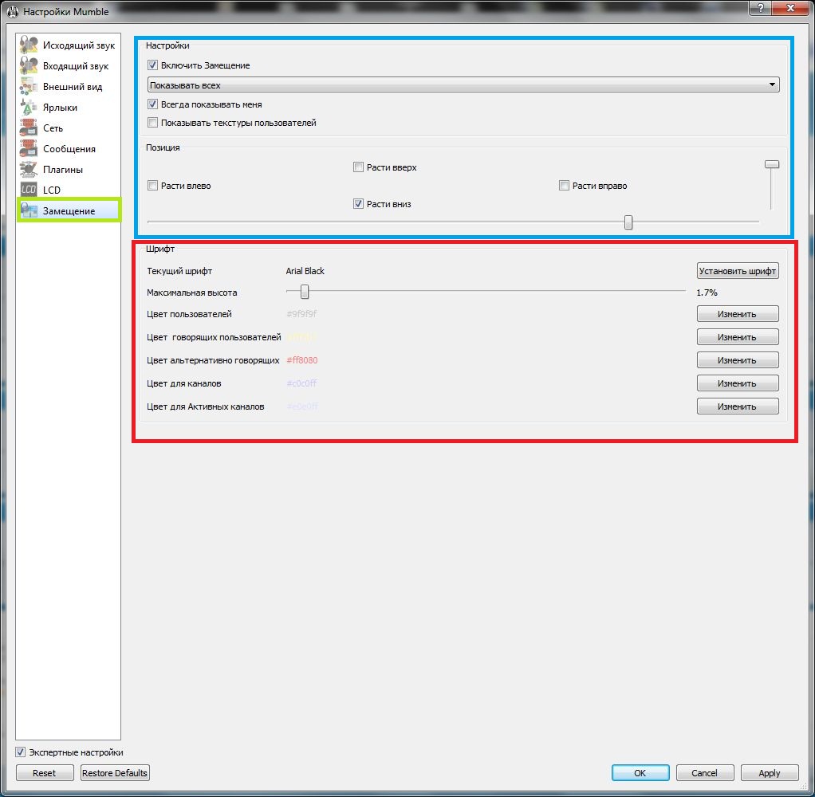The width and height of the screenshot is (815, 797).
Task: Uncheck the Экспертные настройки checkbox
Action: [21, 752]
